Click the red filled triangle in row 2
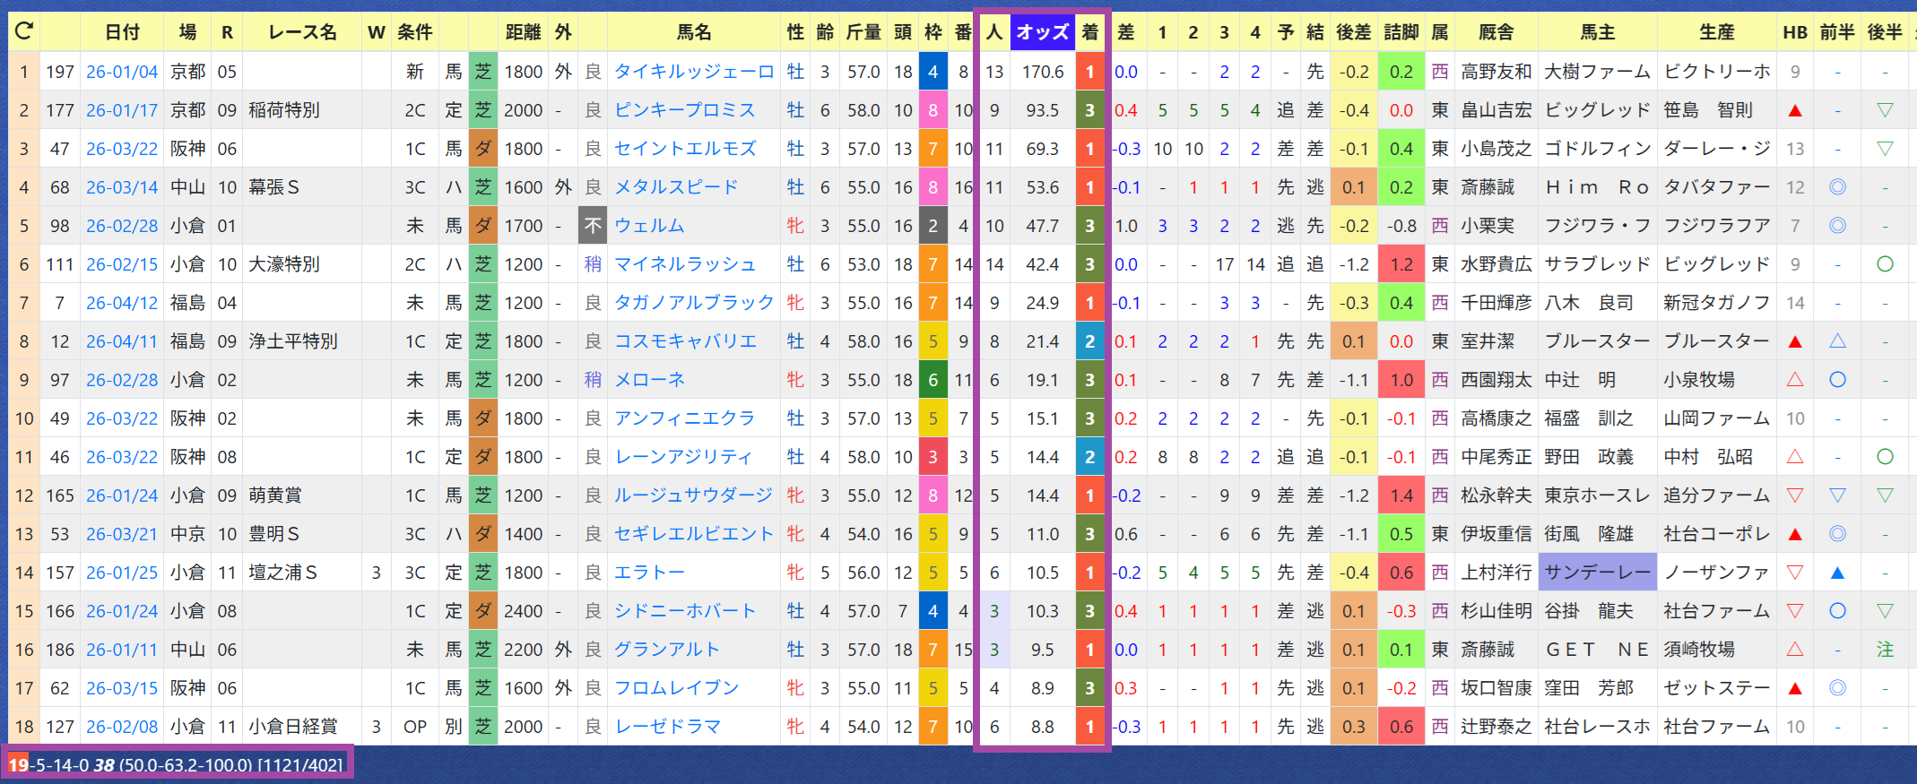This screenshot has width=1917, height=784. tap(1795, 110)
